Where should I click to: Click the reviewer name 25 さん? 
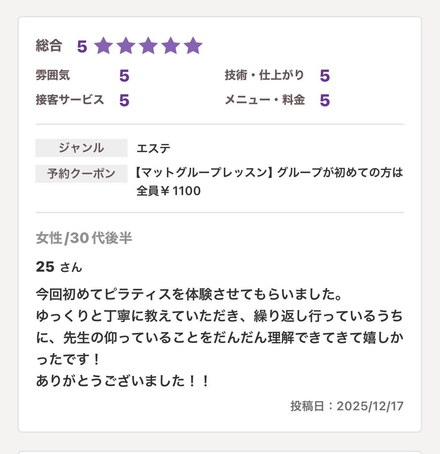[x=59, y=267]
